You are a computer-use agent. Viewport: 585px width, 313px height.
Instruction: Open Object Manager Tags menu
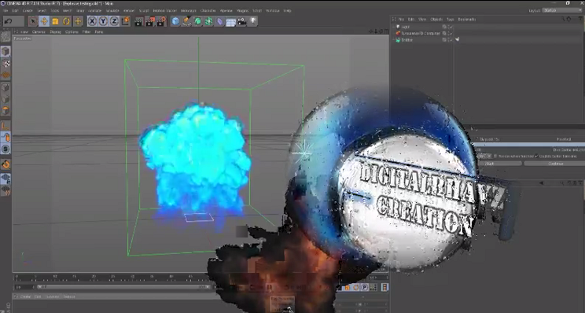(451, 20)
